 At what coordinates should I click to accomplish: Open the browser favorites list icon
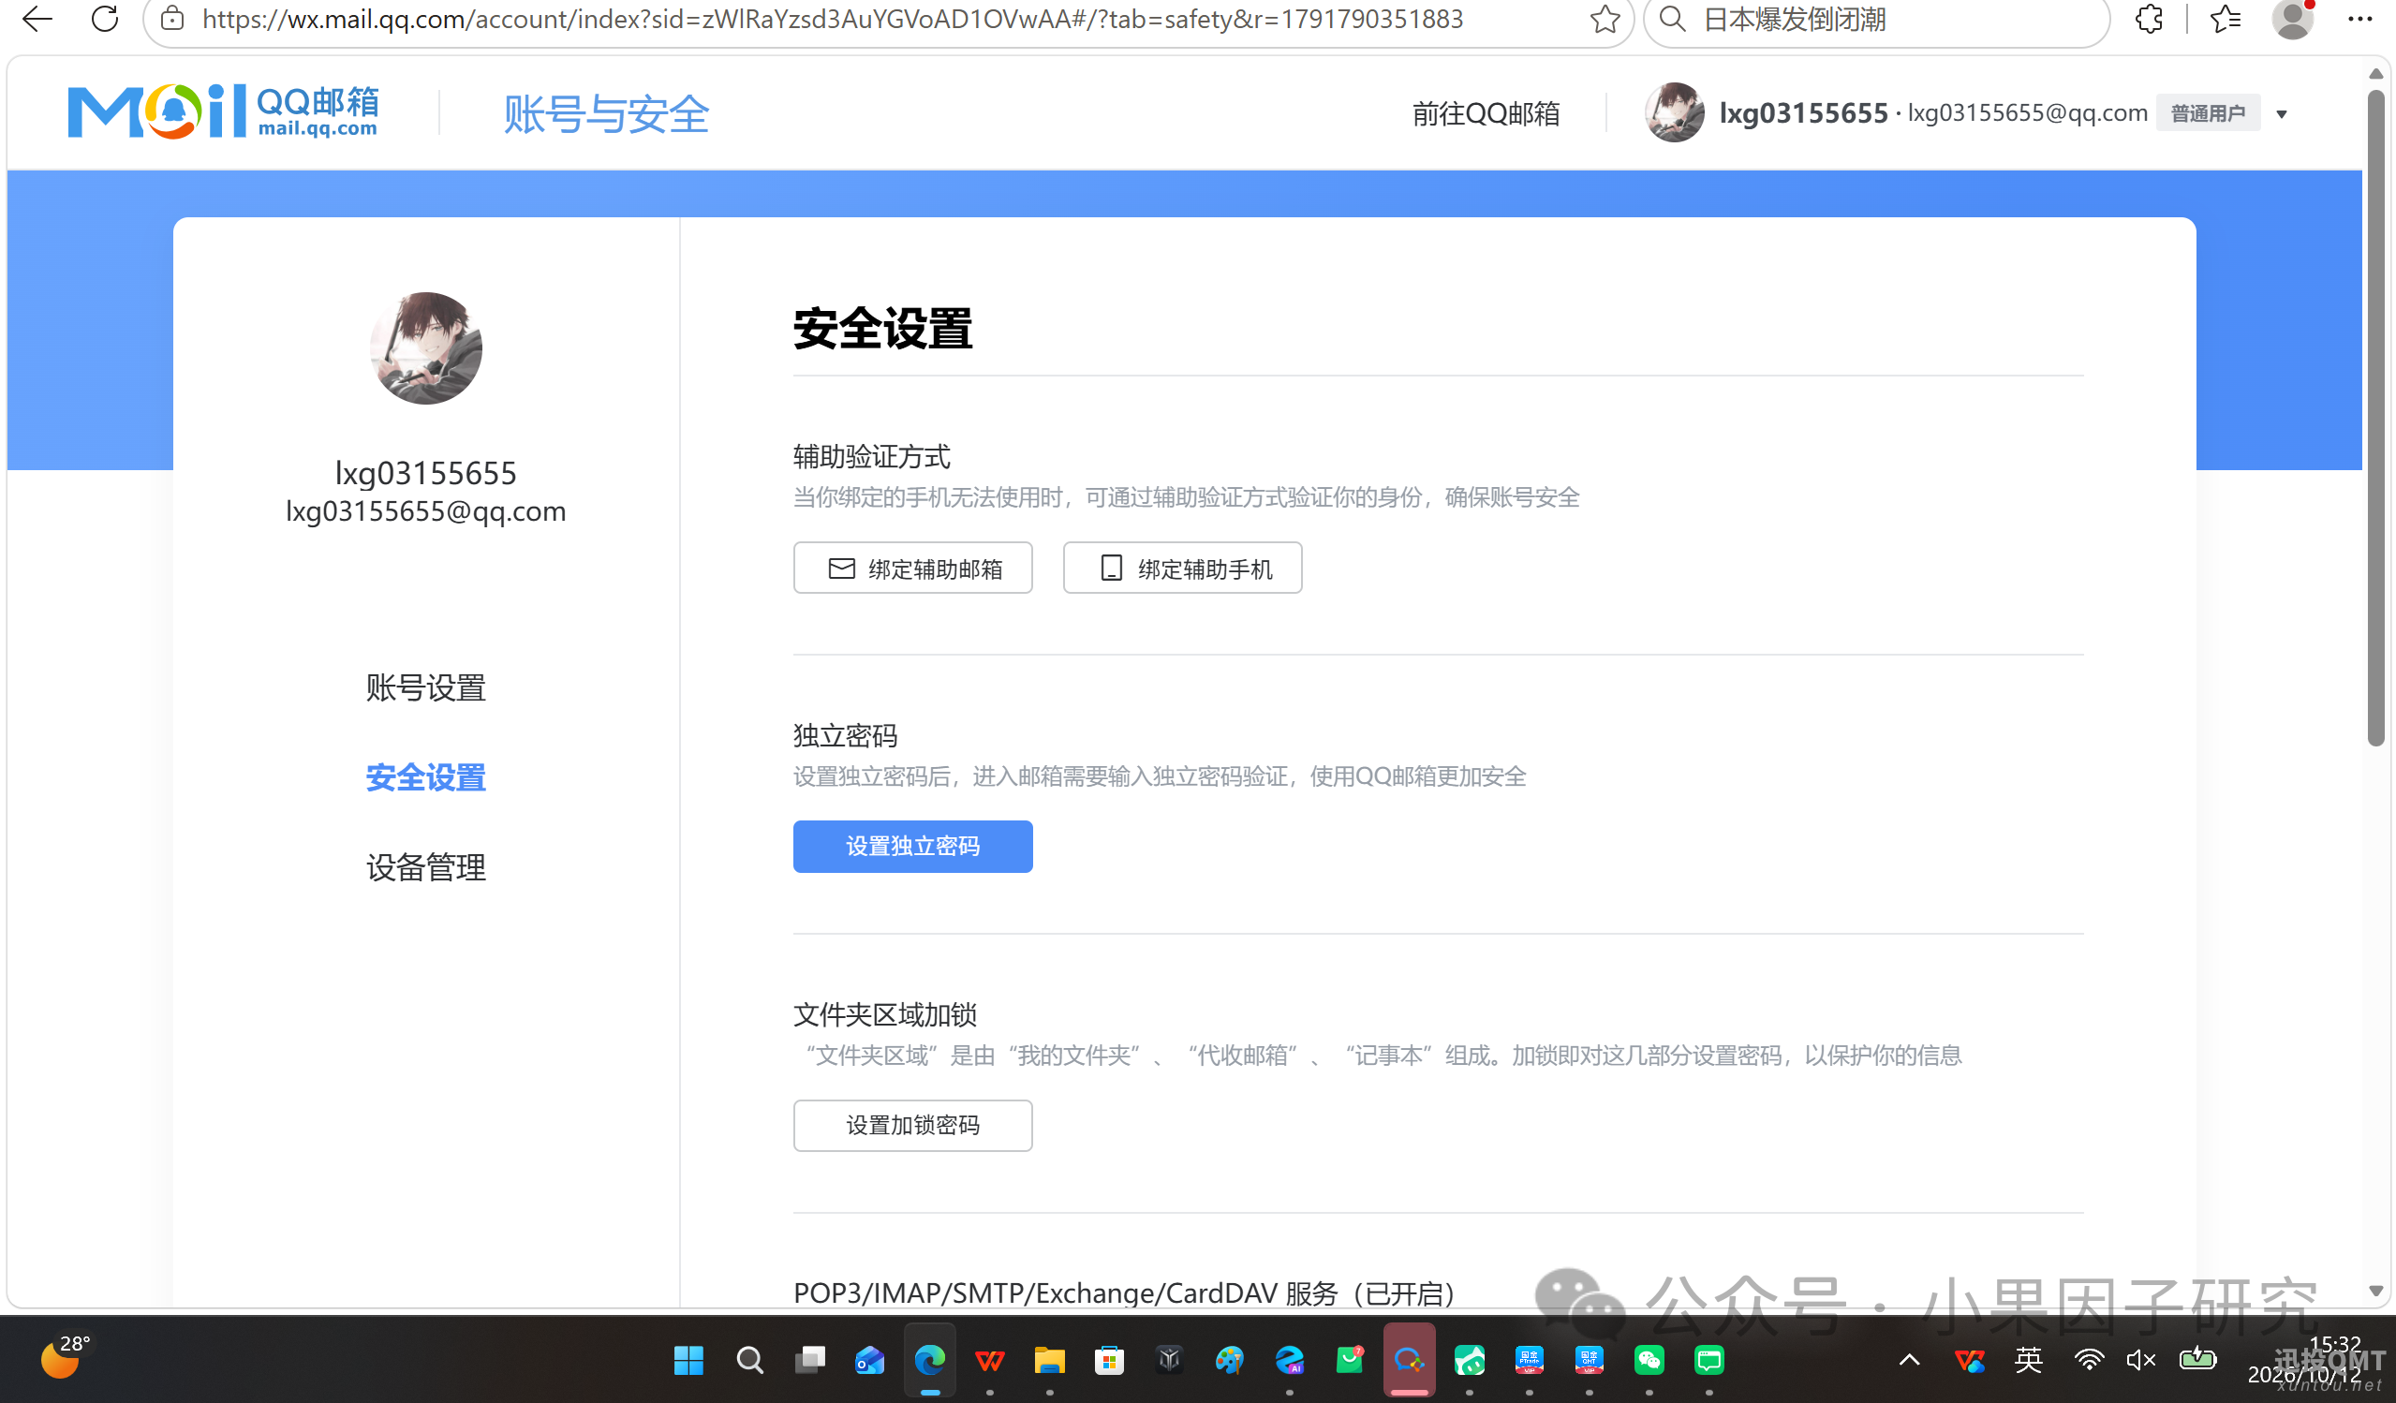tap(2225, 19)
